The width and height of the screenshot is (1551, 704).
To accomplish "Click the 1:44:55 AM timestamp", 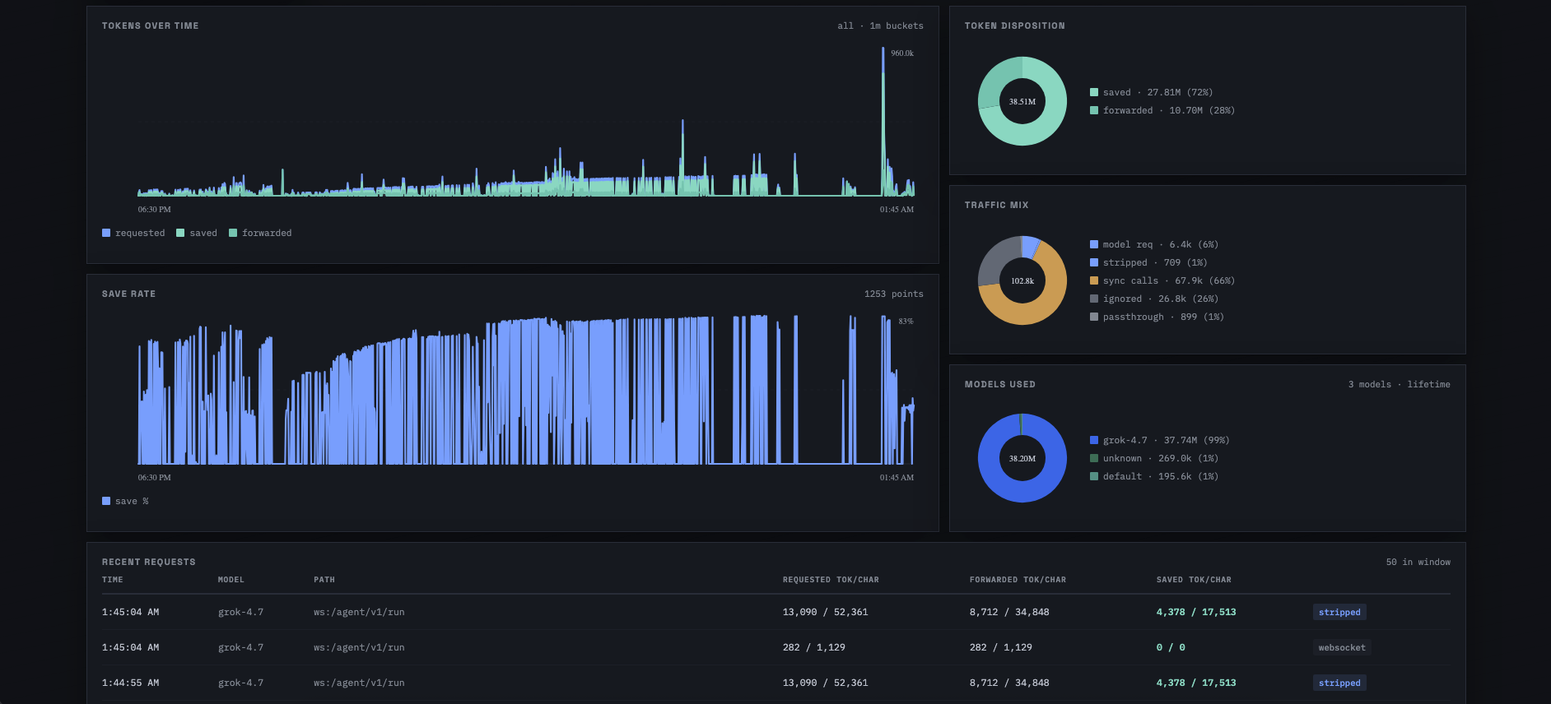I will (130, 683).
